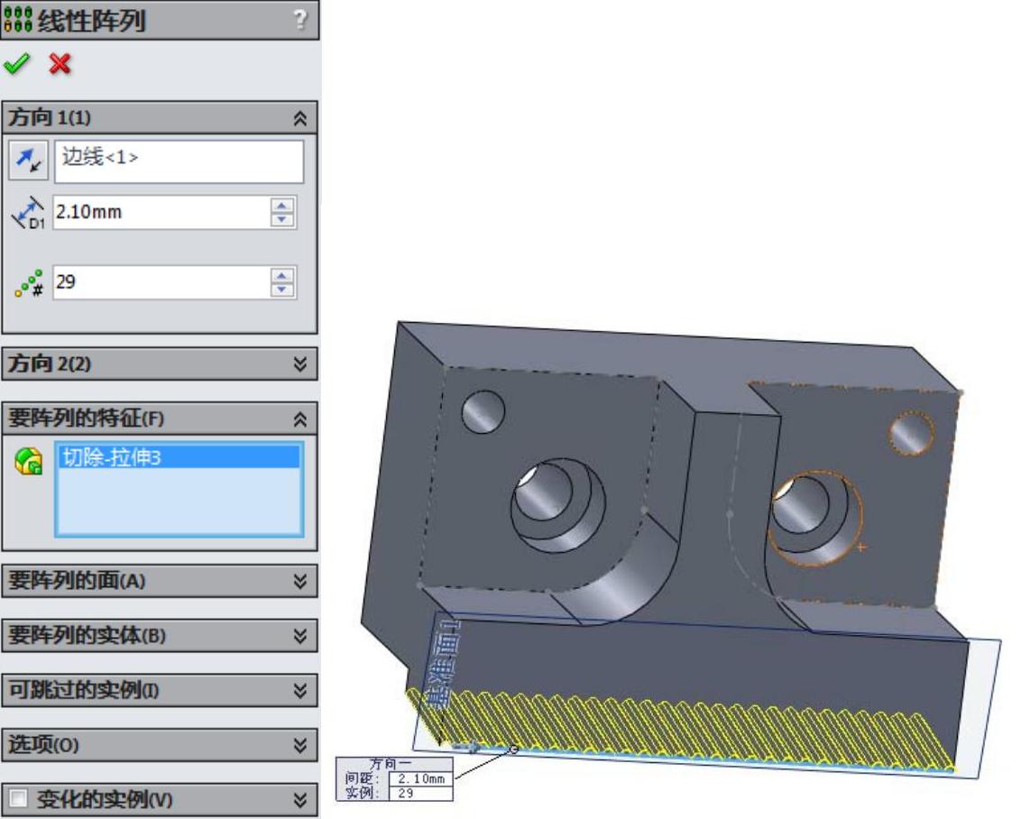Decrease the instance count with the down arrow
The width and height of the screenshot is (1021, 819).
[x=282, y=290]
